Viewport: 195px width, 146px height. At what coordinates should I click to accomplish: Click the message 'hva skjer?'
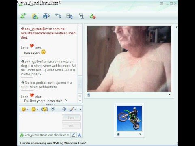[x=32, y=53]
